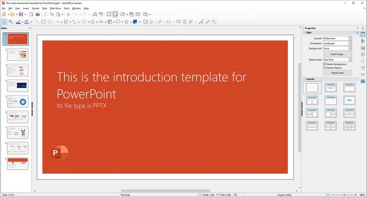Viewport: 367px width, 197px height.
Task: Open the Master Slides sidebar icon
Action: point(363,81)
